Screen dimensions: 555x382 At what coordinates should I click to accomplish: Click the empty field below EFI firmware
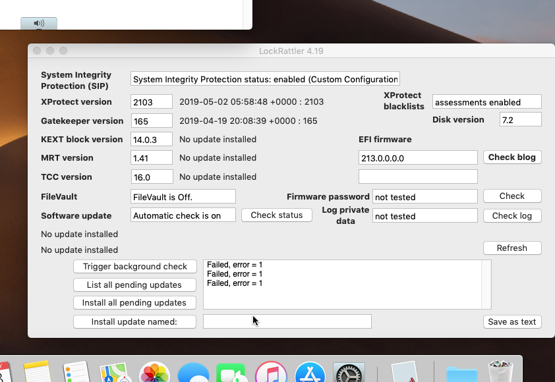418,177
